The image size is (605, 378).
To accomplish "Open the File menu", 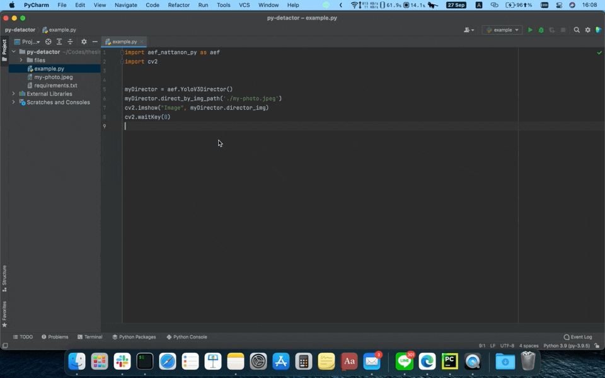I will coord(62,5).
